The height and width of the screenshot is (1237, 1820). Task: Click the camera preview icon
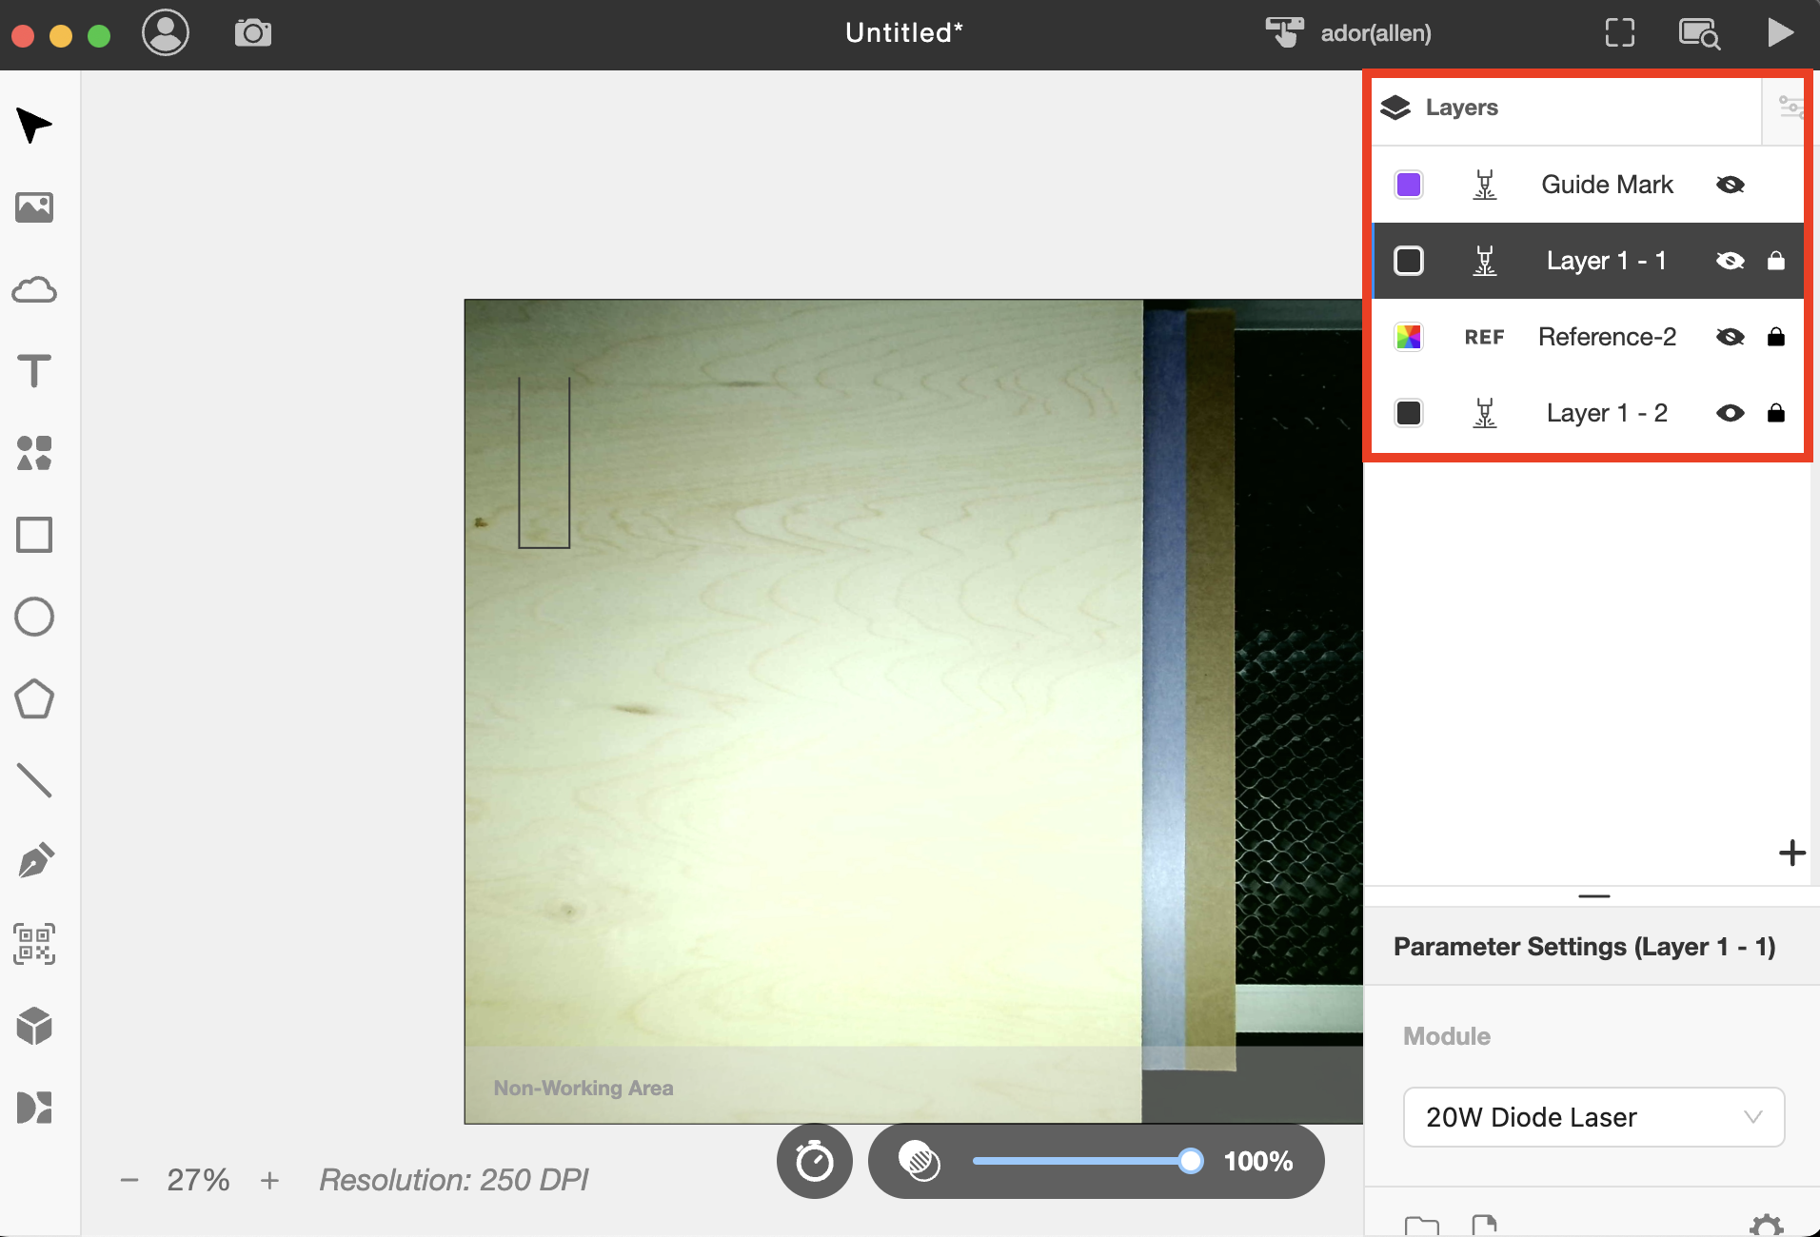pos(253,33)
